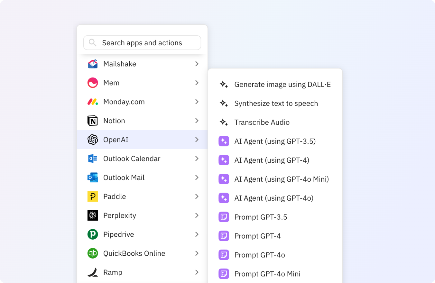This screenshot has height=283, width=435.
Task: Click purple prompt icon beside Prompt GPT-4o Mini
Action: click(x=224, y=274)
